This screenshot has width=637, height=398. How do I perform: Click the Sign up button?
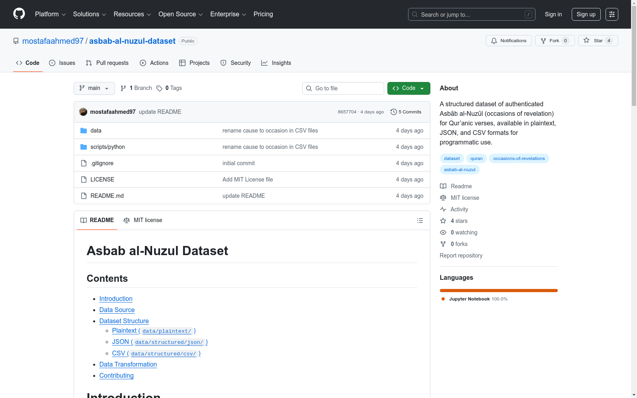(586, 14)
